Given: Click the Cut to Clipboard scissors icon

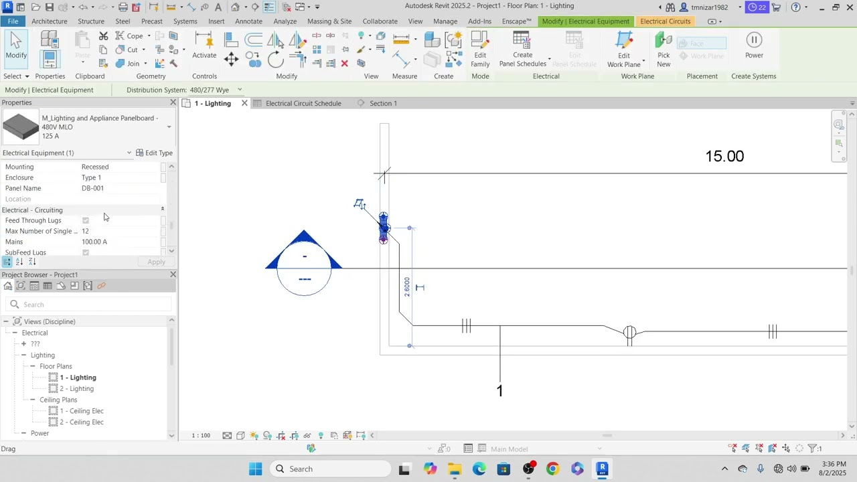Looking at the screenshot, I should [103, 35].
